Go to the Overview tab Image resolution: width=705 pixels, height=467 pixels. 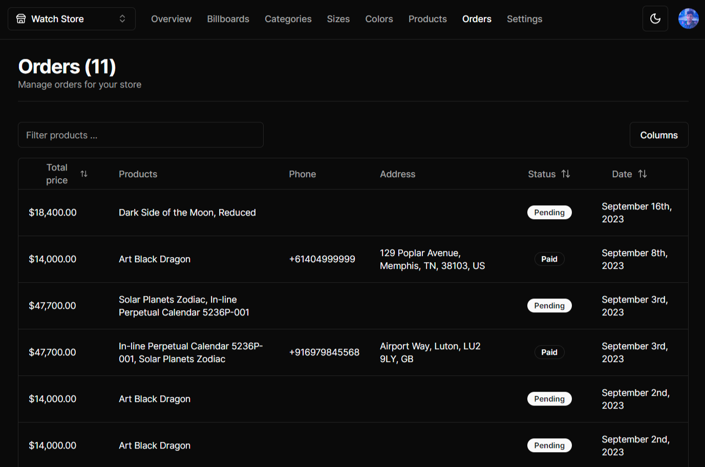pyautogui.click(x=171, y=19)
